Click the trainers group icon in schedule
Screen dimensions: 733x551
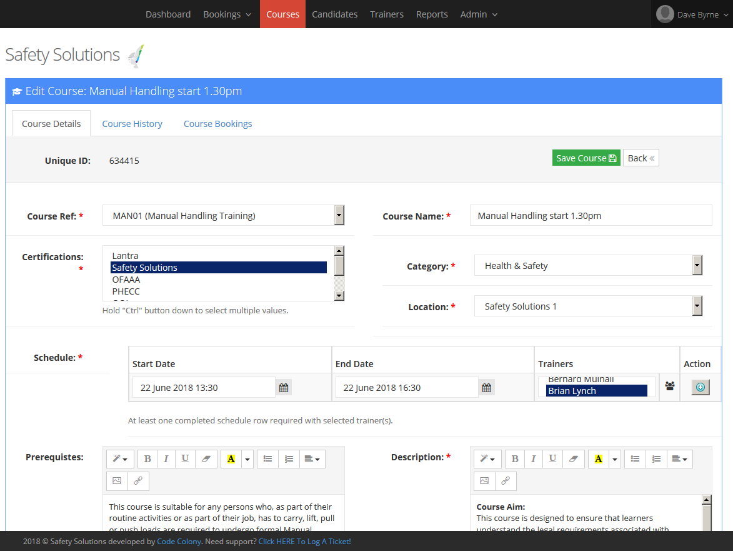[670, 387]
